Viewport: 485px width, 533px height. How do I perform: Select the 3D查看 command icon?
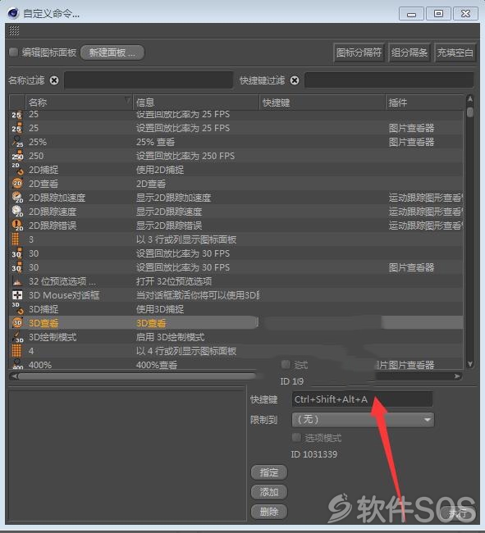[x=17, y=322]
